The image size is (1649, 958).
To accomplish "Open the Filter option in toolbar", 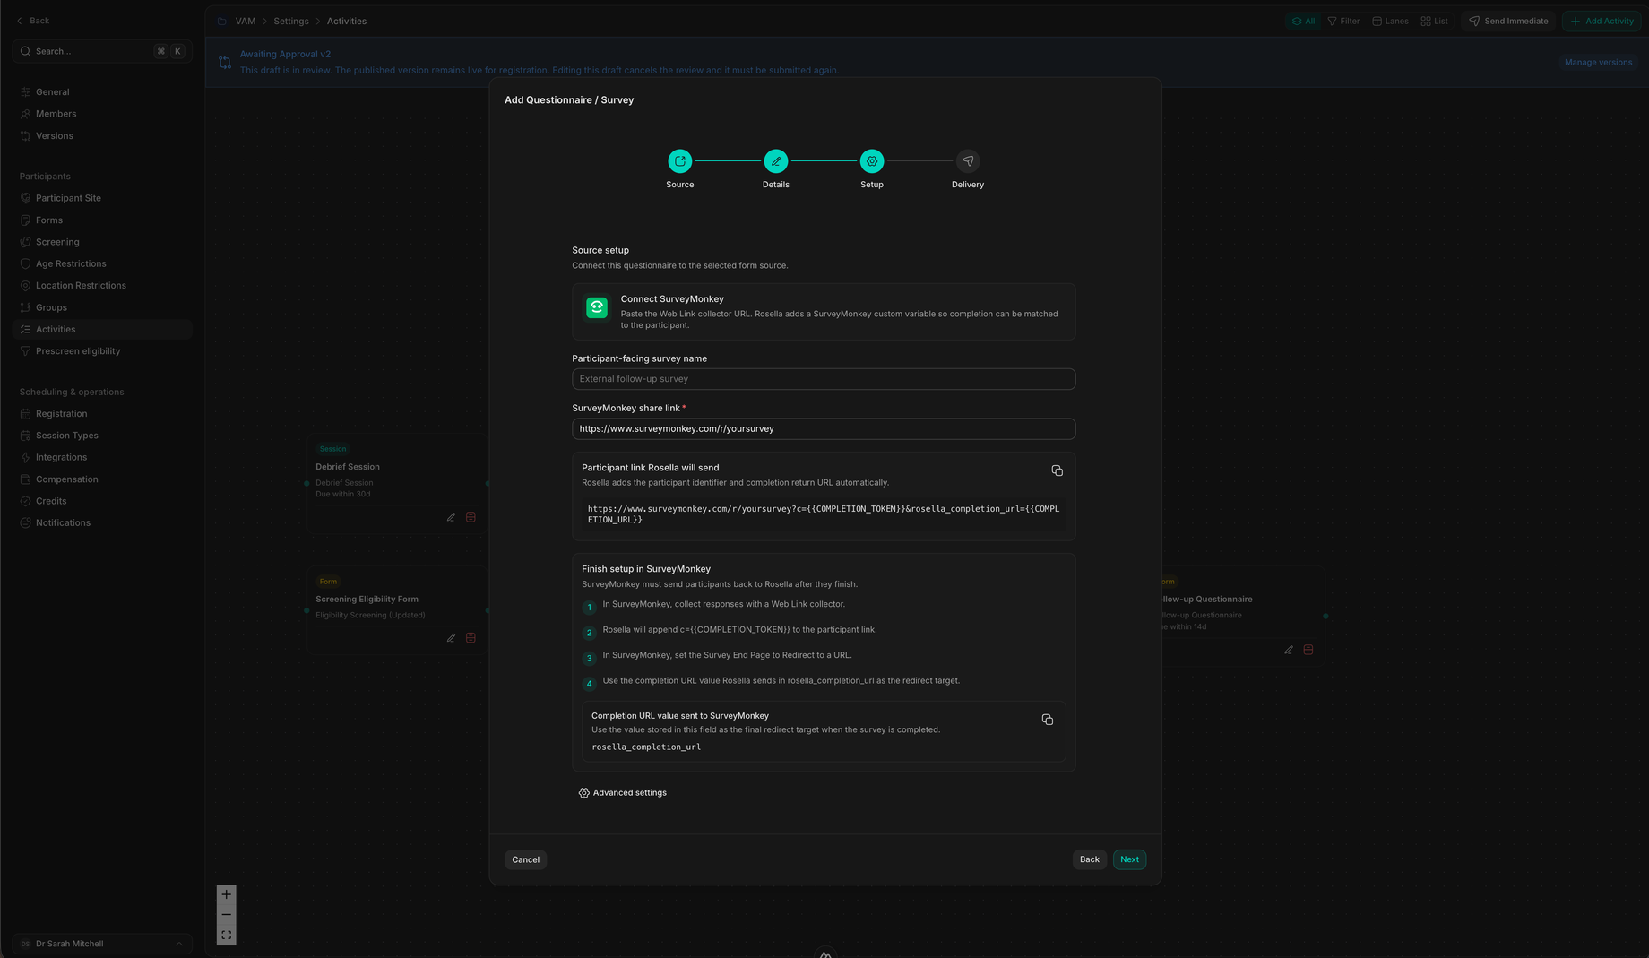I will coord(1343,21).
